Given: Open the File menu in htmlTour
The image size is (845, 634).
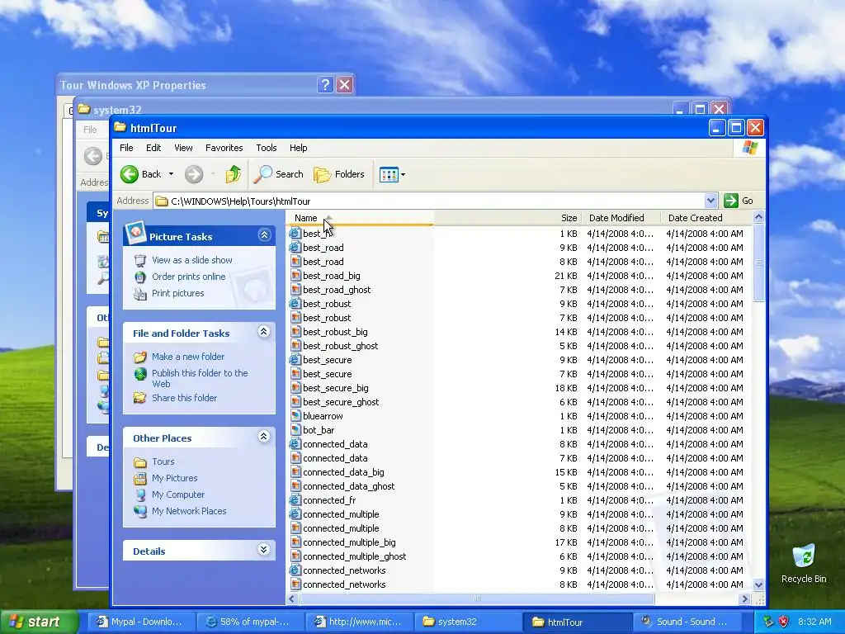Looking at the screenshot, I should (126, 148).
